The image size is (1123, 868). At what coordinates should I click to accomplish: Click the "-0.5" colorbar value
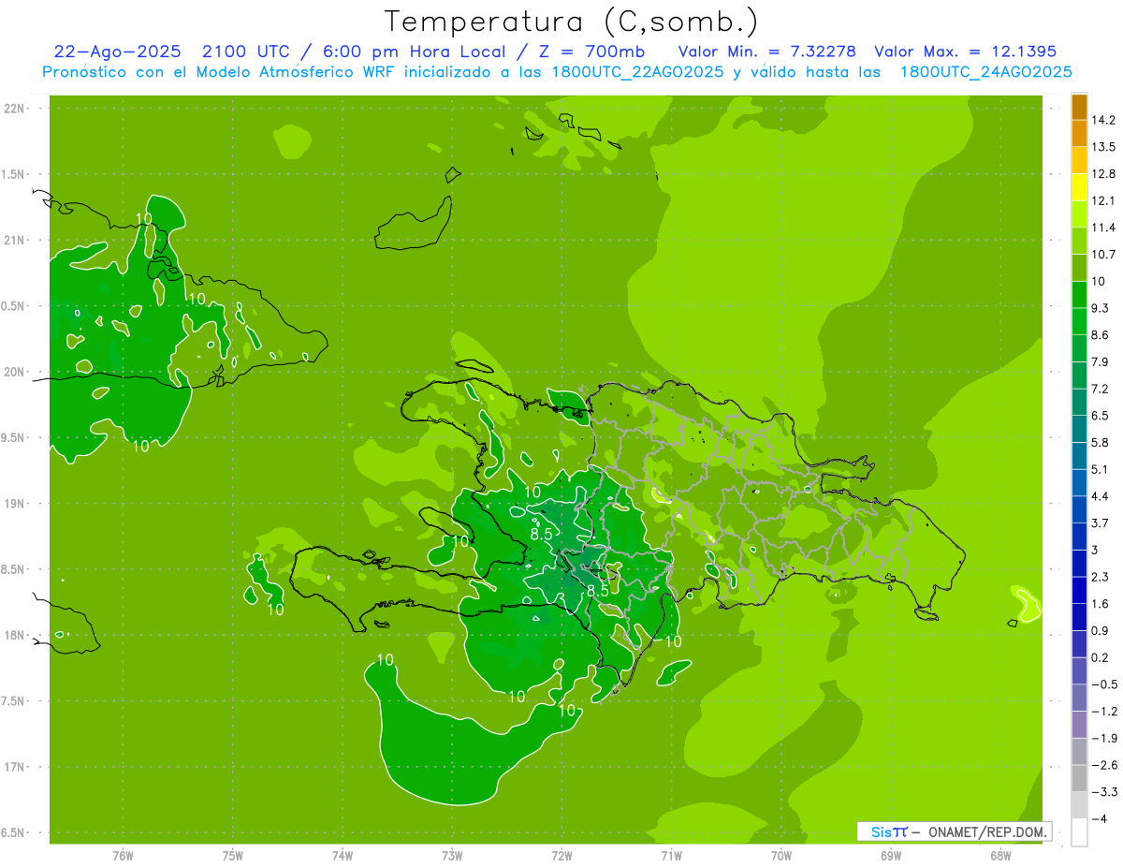[x=1104, y=684]
